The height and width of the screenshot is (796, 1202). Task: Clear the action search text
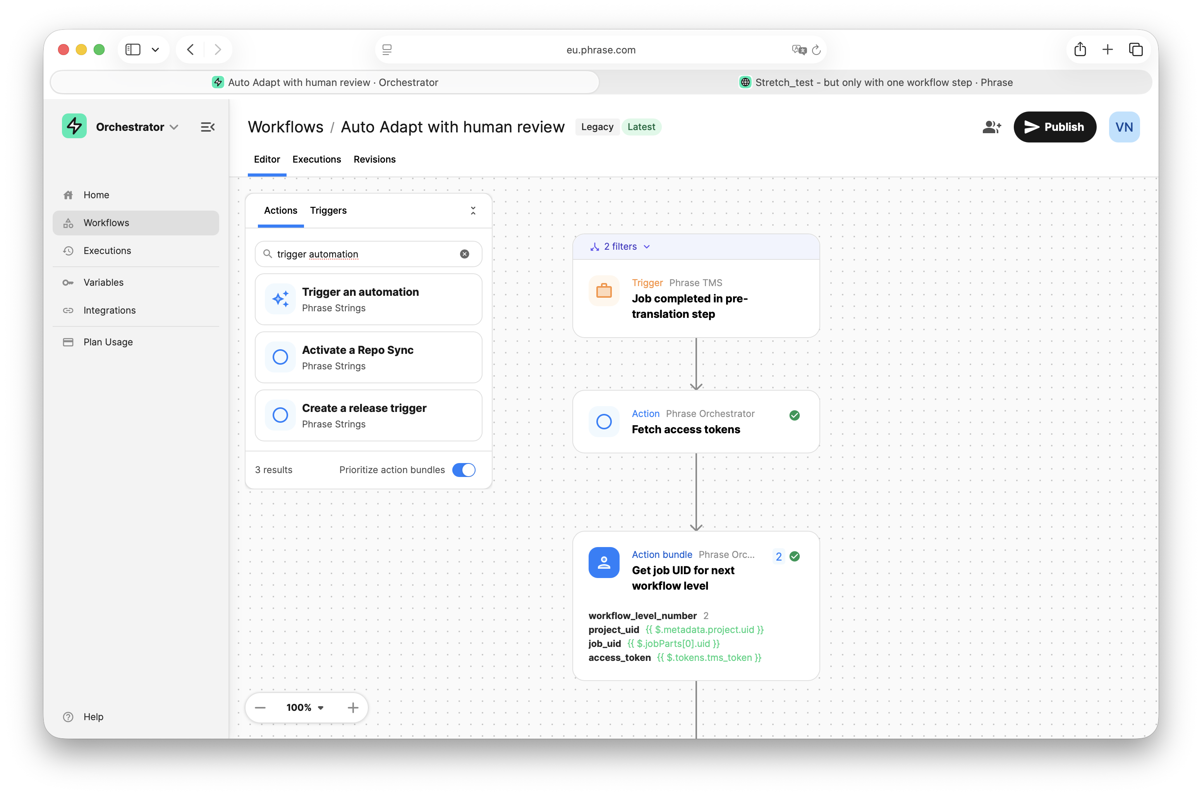(464, 254)
